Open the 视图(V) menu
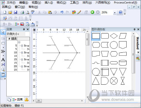141x108 pixels. coord(36,3)
